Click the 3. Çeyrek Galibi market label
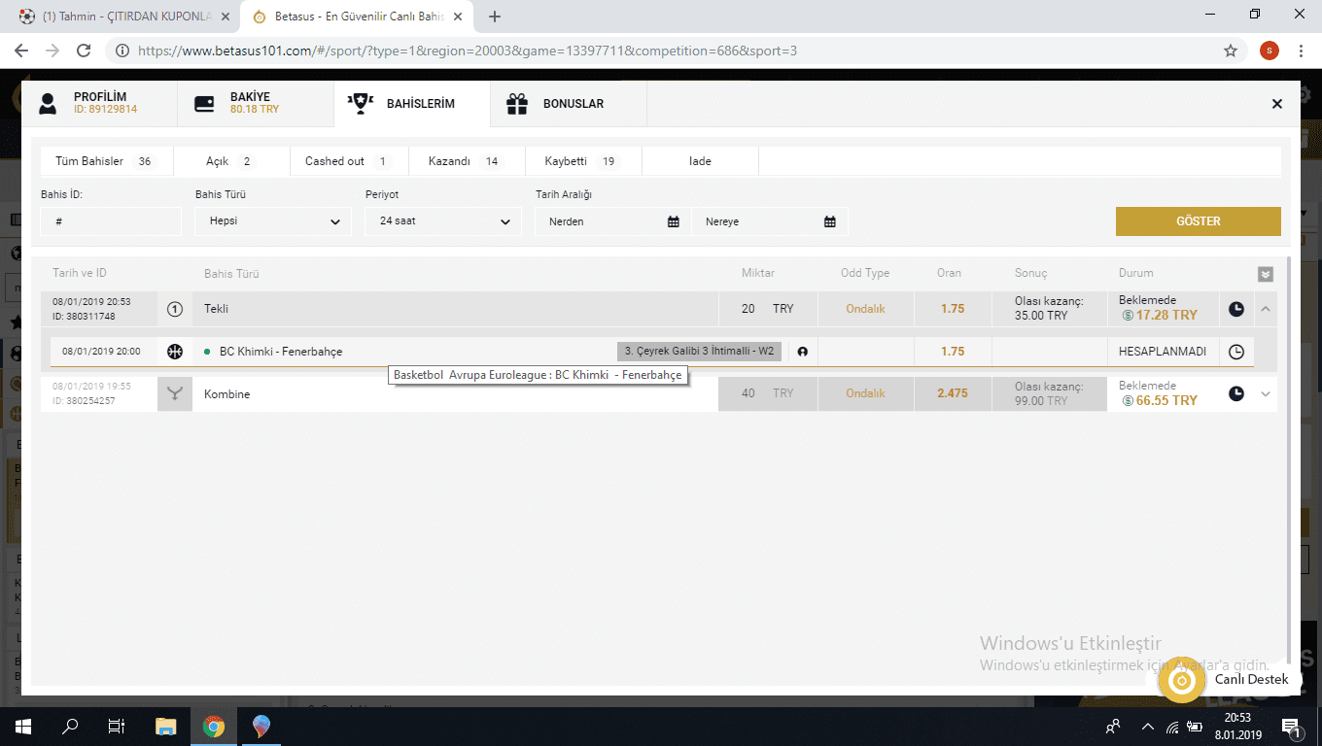This screenshot has height=746, width=1322. pos(699,352)
